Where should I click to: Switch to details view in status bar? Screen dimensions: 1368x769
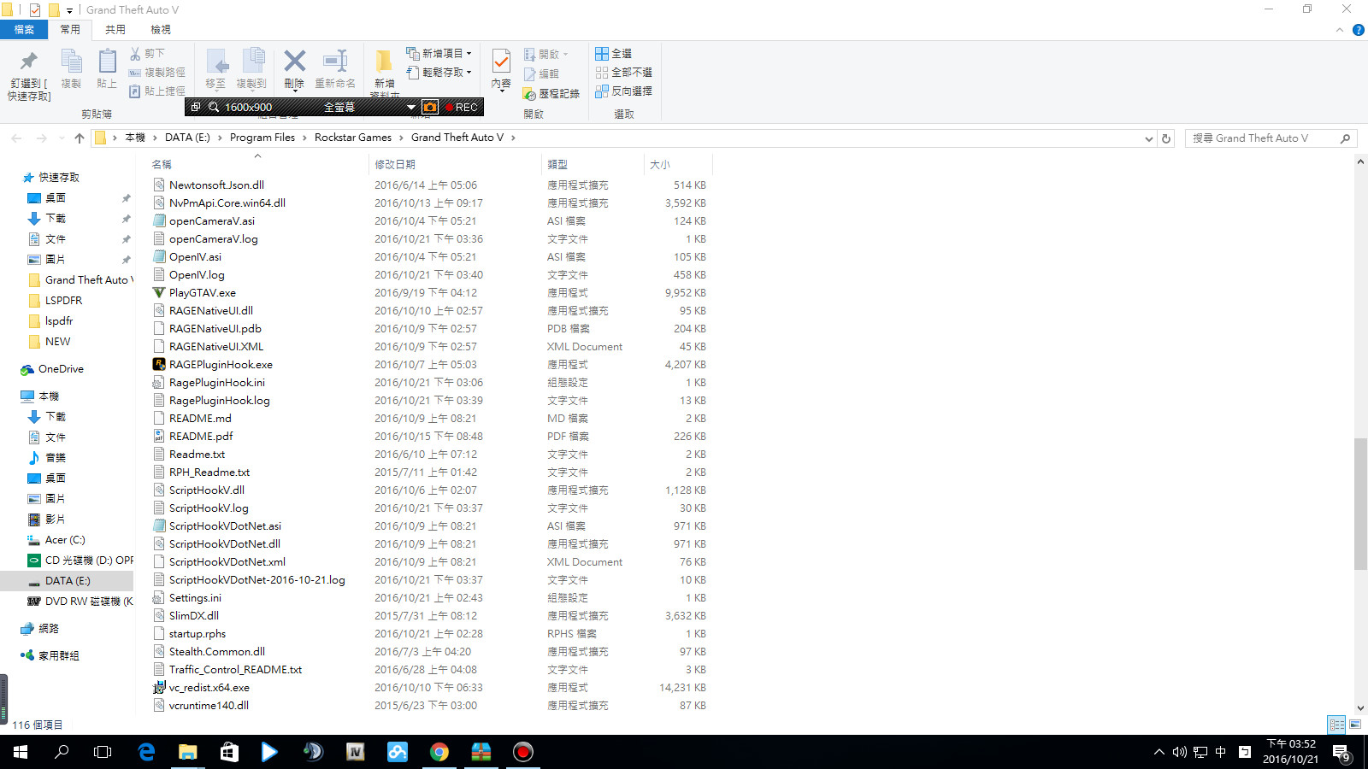[x=1336, y=725]
